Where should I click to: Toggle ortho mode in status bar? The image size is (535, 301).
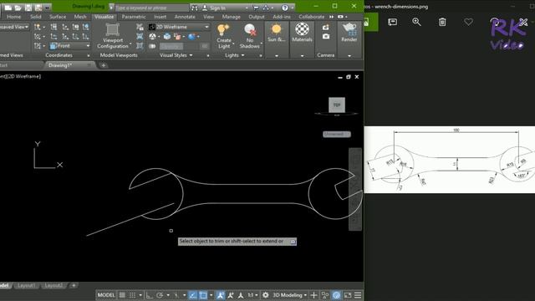(150, 295)
